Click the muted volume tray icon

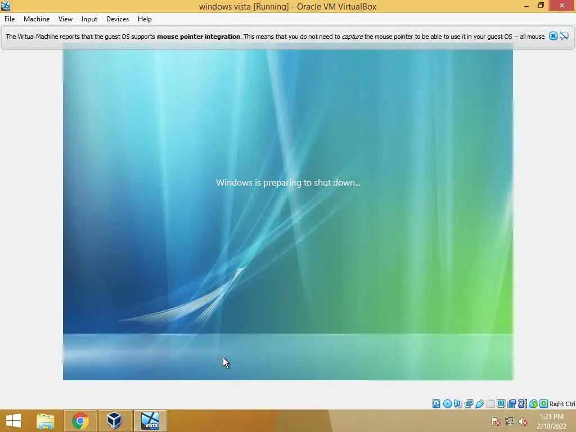click(523, 421)
